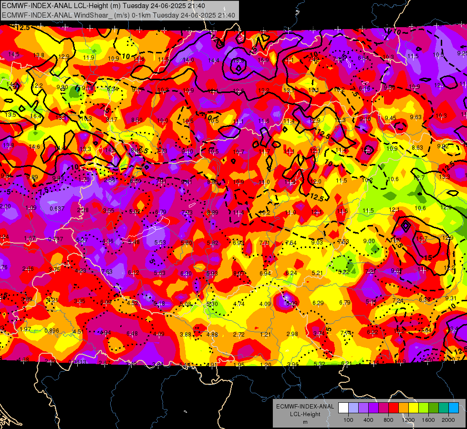467x429 pixels.
Task: Choose the dark green legend swatch
Action: (434, 408)
